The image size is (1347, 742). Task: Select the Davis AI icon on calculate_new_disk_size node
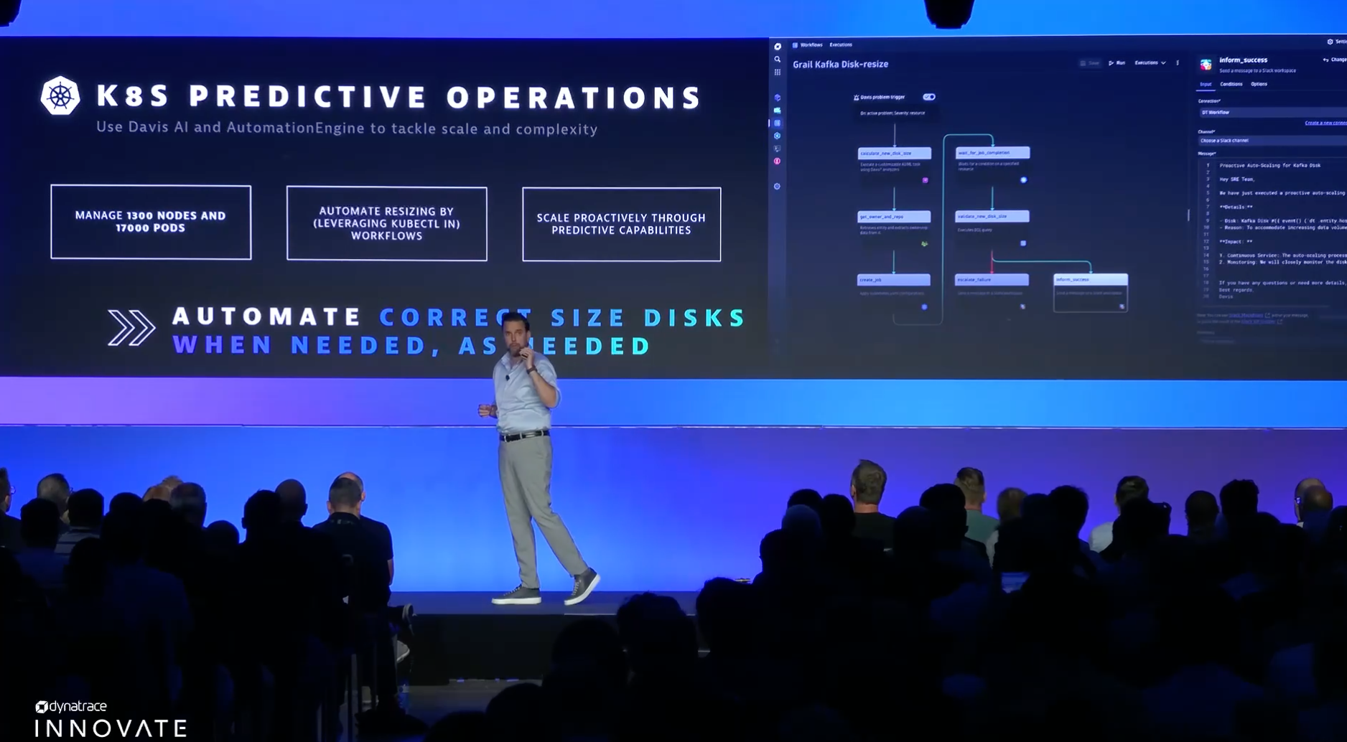925,180
